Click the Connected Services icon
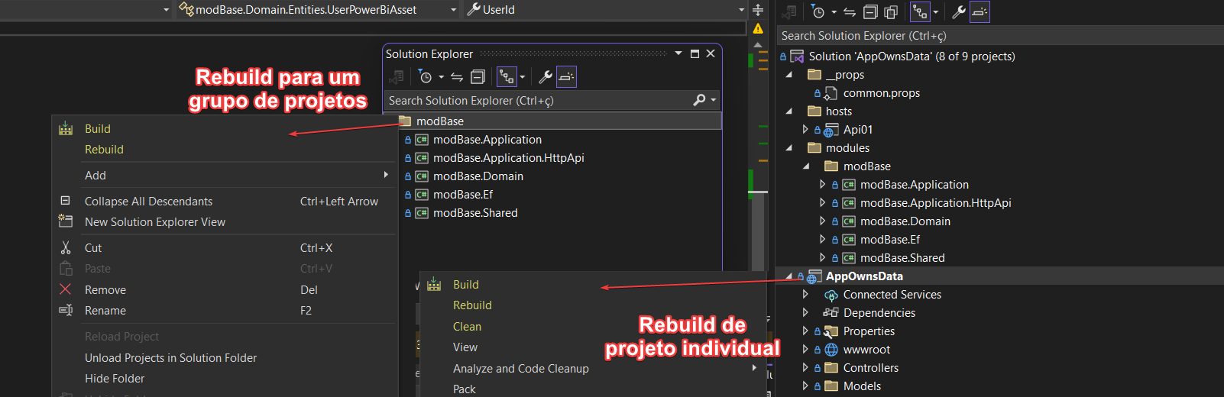The width and height of the screenshot is (1224, 397). (x=831, y=295)
